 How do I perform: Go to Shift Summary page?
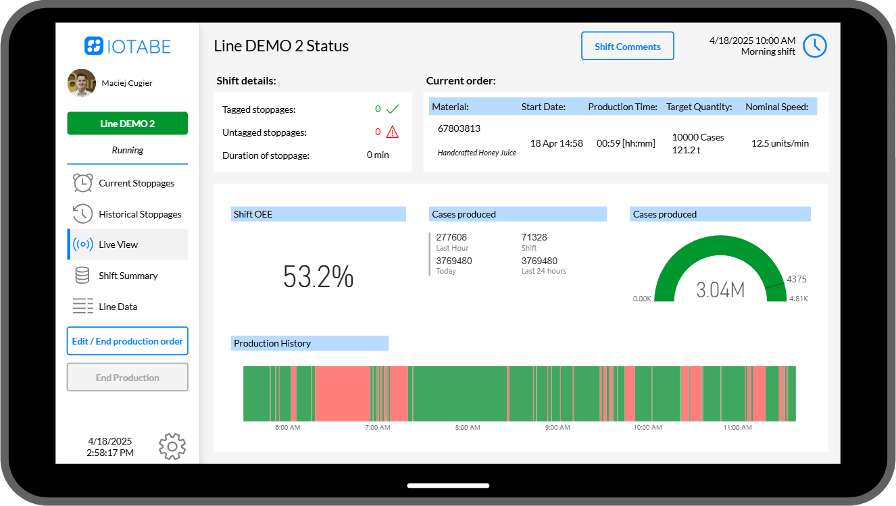128,276
